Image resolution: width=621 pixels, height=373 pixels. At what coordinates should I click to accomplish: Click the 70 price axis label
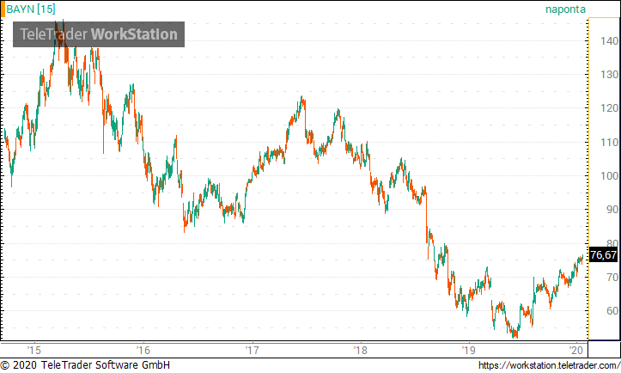pyautogui.click(x=612, y=277)
